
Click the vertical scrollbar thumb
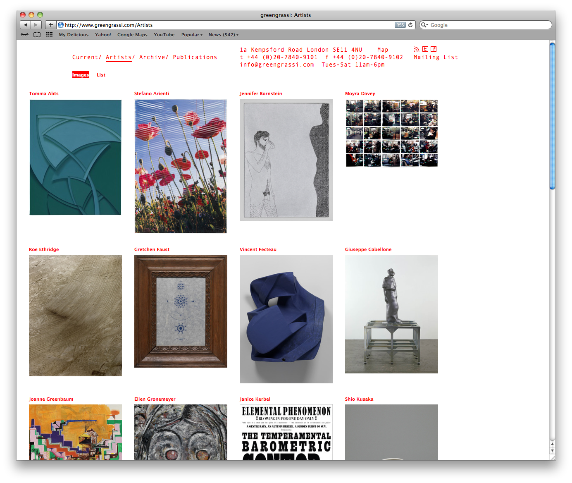click(x=552, y=116)
